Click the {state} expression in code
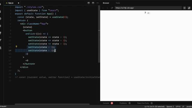 pos(27,27)
